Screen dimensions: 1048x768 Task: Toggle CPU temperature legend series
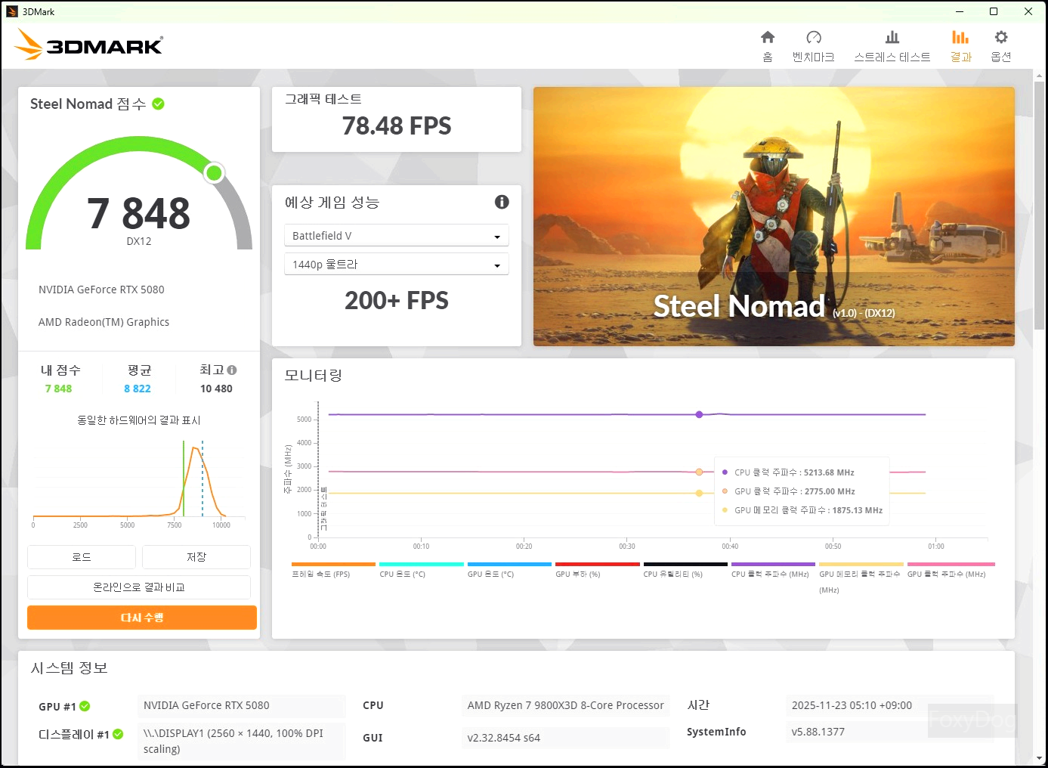click(421, 570)
